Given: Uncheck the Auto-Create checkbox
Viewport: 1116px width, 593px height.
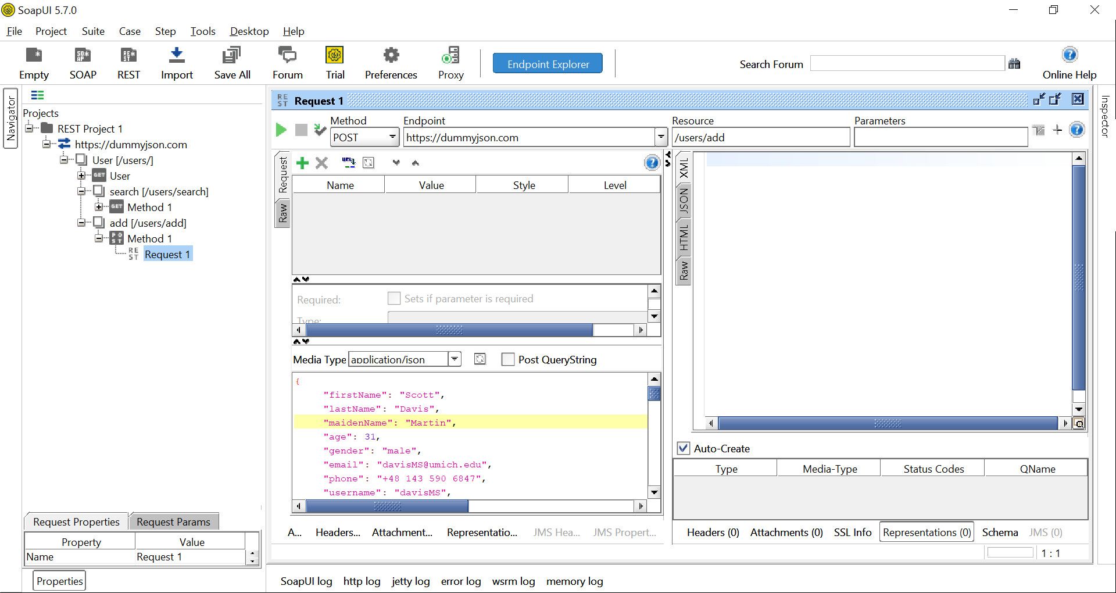Looking at the screenshot, I should click(x=684, y=448).
